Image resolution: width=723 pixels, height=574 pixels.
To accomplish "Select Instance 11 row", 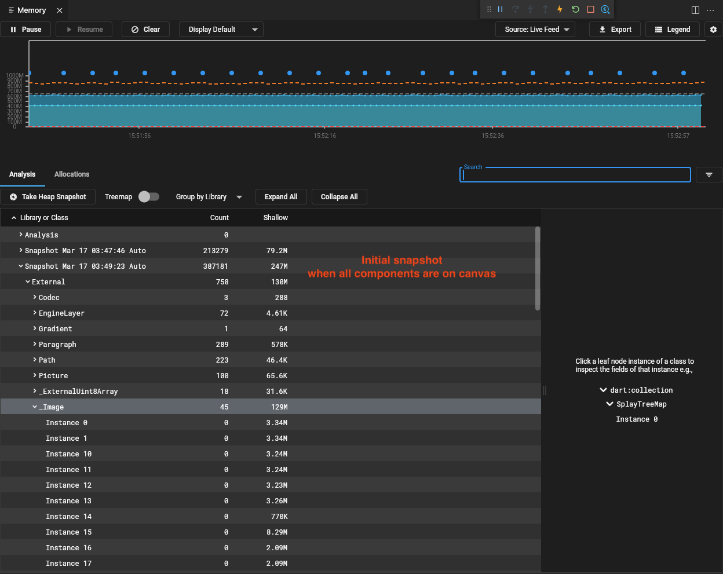I will point(271,470).
